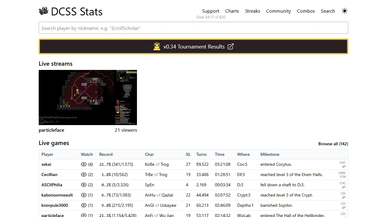387x217 pixels.
Task: Open the Support donation page
Action: [210, 11]
